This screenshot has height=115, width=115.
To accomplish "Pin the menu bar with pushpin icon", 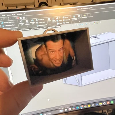I will point(24,14).
